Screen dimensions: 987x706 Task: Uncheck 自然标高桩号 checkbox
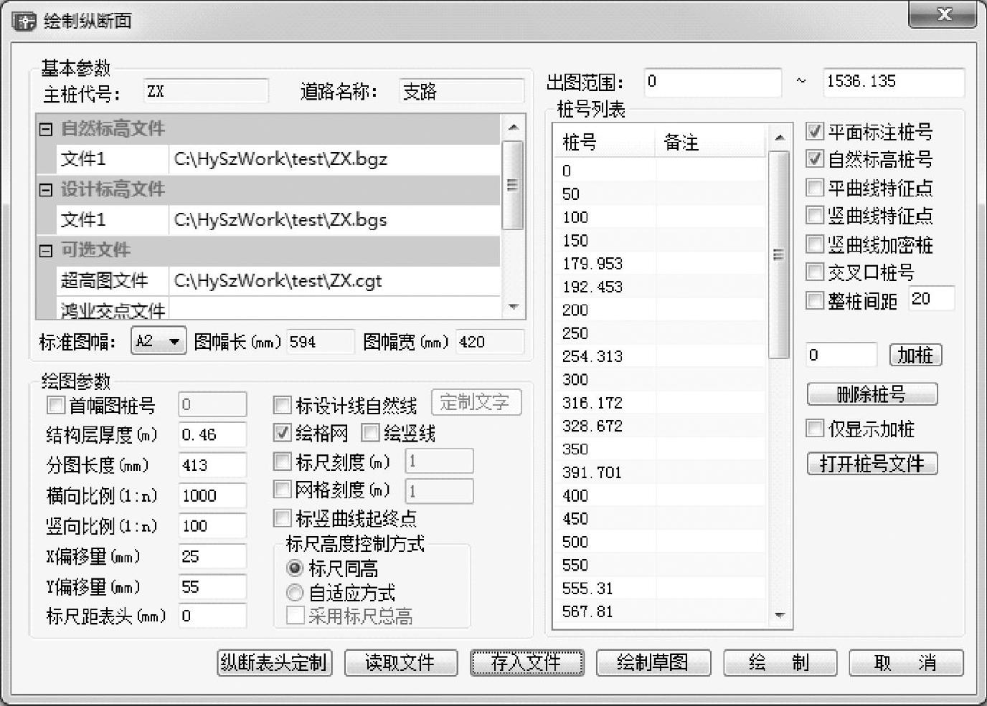[814, 159]
